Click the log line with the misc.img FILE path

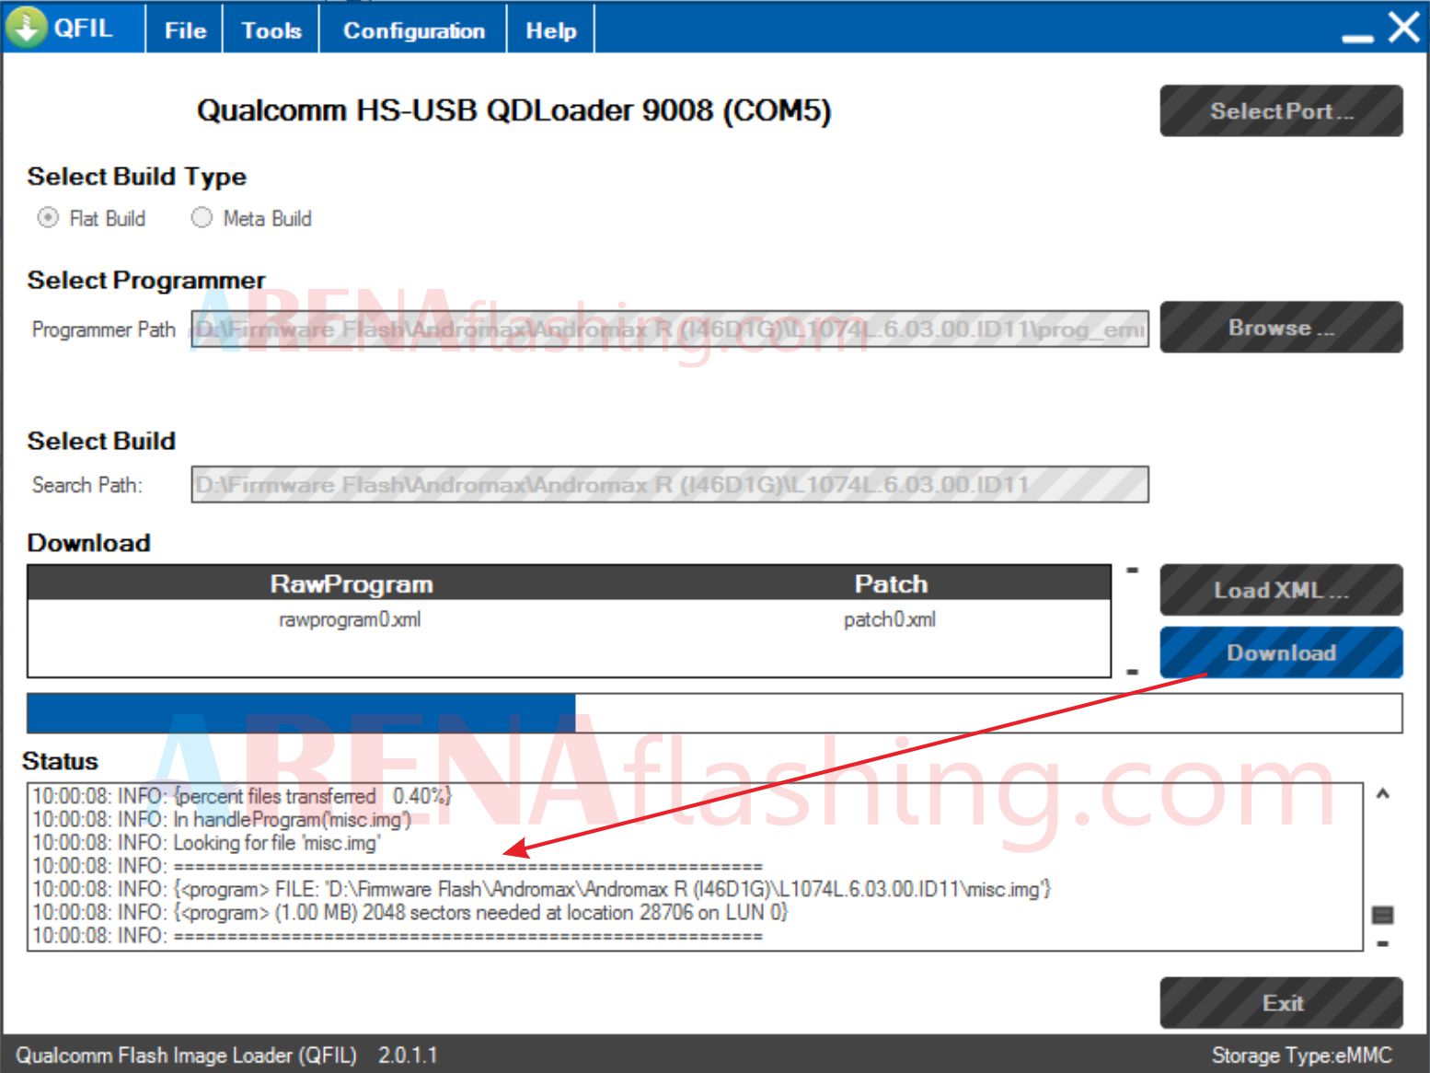coord(542,889)
